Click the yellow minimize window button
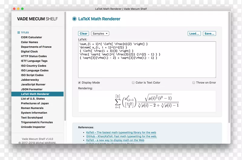 pyautogui.click(x=18, y=9)
